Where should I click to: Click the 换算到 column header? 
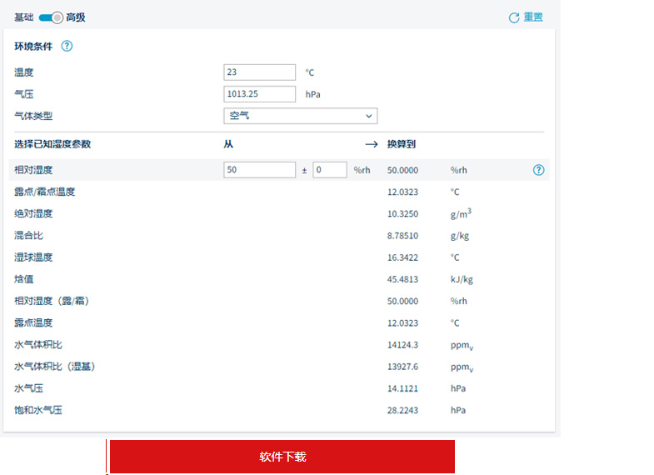pyautogui.click(x=402, y=144)
